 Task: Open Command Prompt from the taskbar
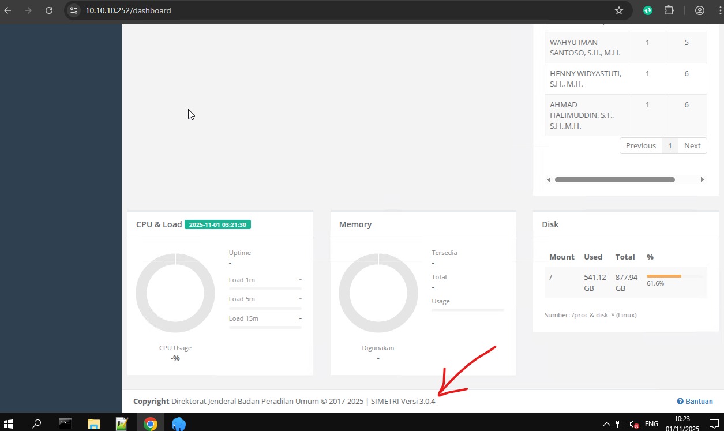[x=65, y=424]
